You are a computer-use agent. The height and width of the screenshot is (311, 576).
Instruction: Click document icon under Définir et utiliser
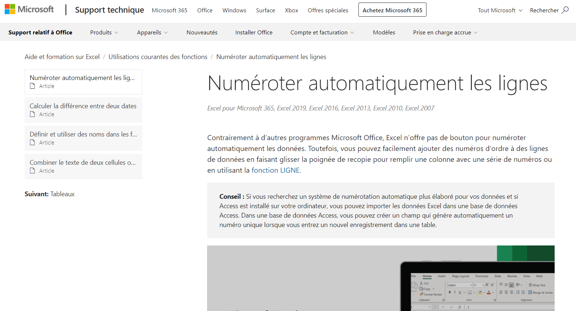(32, 142)
